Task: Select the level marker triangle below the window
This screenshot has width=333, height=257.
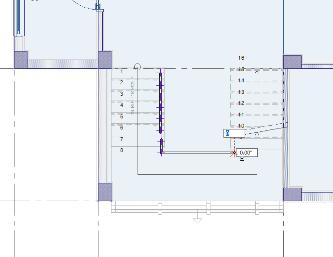Action: point(197,220)
